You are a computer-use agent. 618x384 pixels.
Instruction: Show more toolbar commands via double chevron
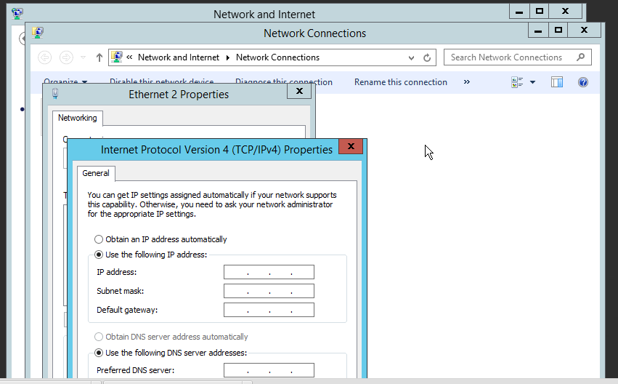467,81
